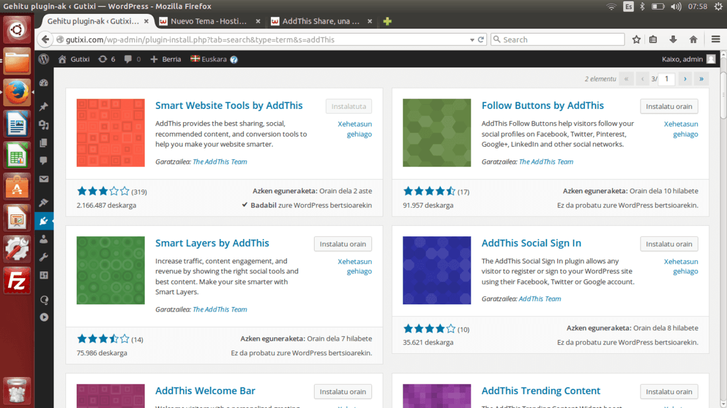Install the AddThis Social Sign In plugin
The width and height of the screenshot is (727, 408).
click(x=669, y=244)
